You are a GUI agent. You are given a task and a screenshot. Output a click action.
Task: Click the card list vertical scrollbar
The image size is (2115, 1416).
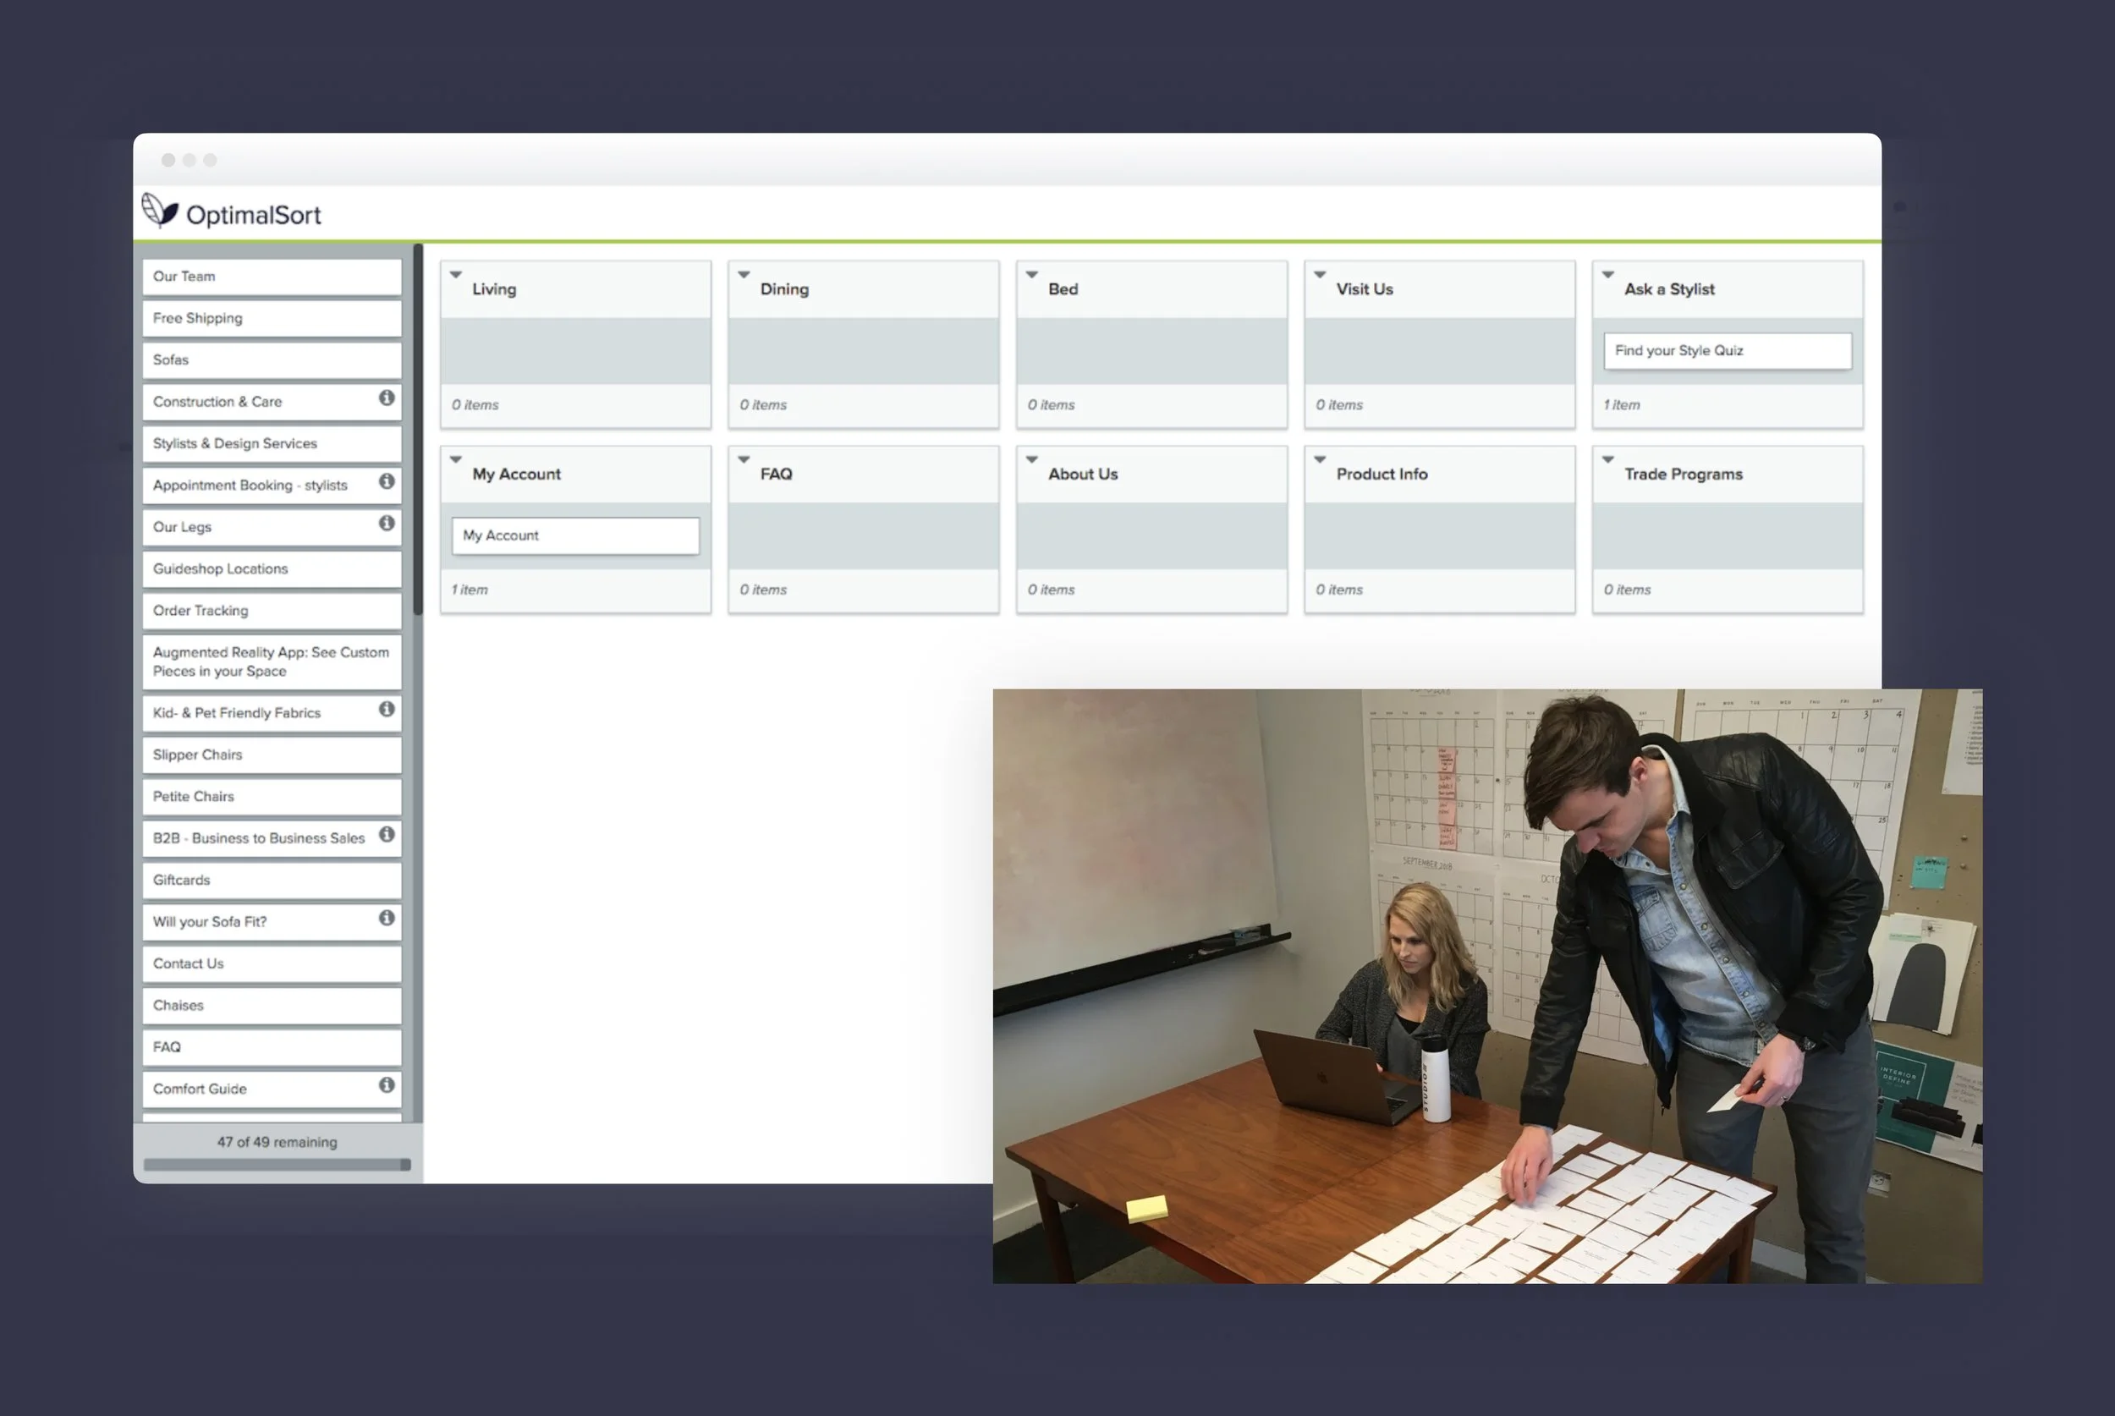point(417,431)
